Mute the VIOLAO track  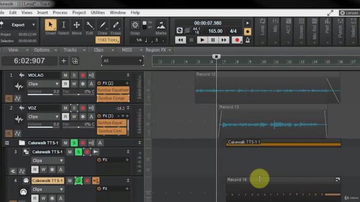65,75
